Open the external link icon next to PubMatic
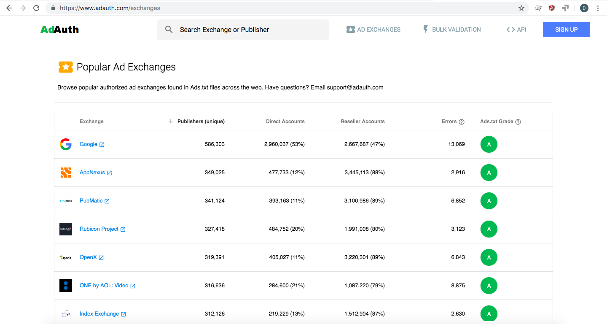The image size is (607, 324). [x=107, y=200]
